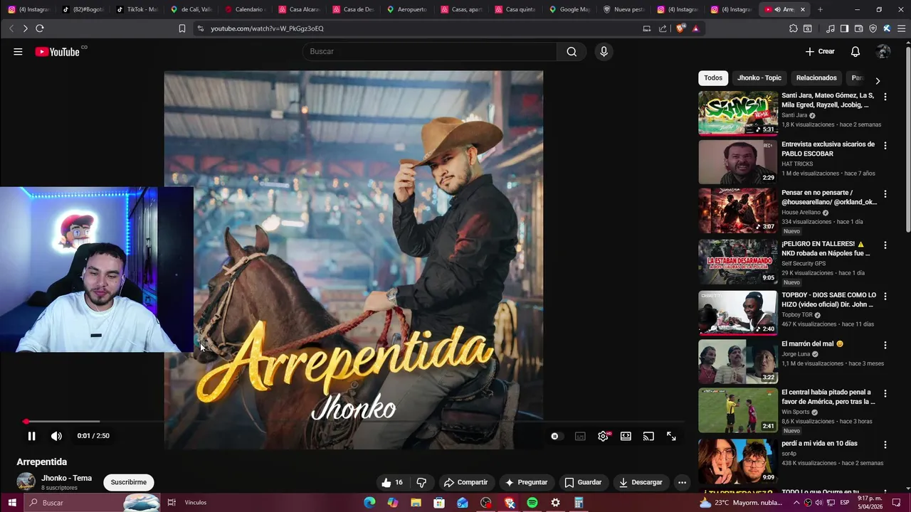Dislike the video

(421, 482)
